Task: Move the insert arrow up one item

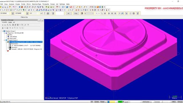Action: tap(13, 28)
